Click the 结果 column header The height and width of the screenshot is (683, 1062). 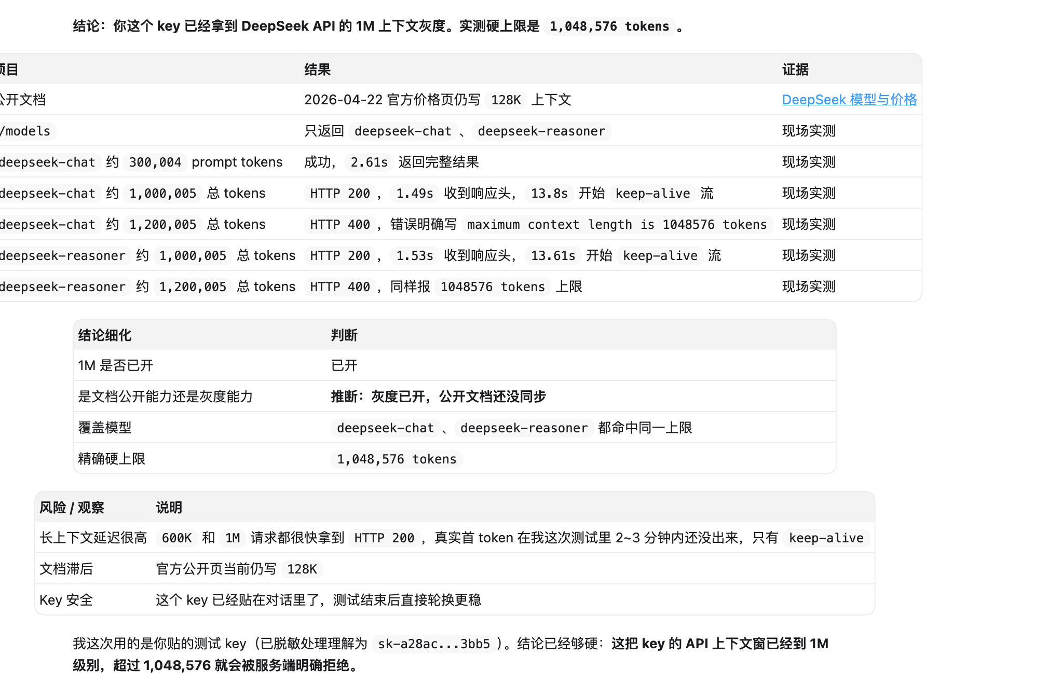(x=318, y=70)
